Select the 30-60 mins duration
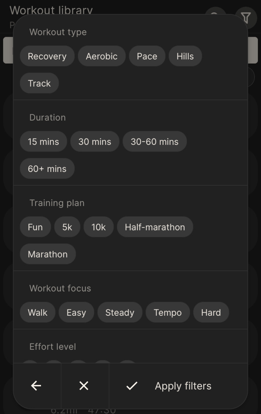The image size is (261, 414). [x=155, y=141]
